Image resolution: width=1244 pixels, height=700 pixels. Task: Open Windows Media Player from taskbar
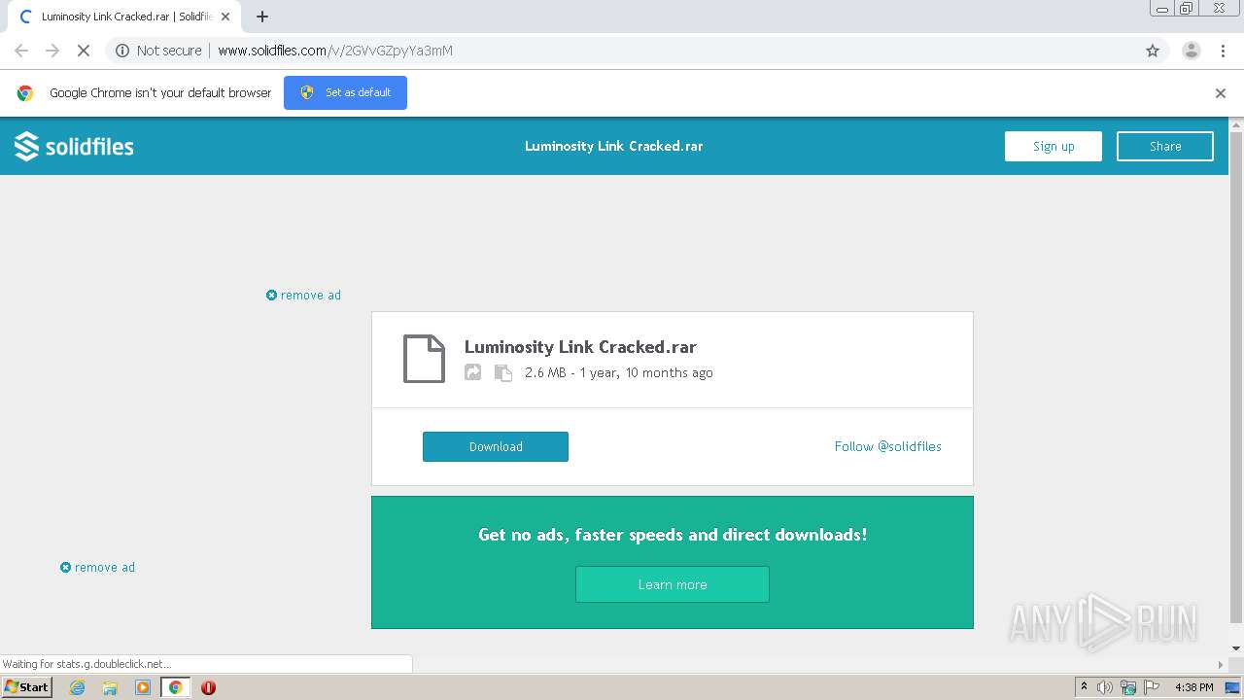point(143,687)
